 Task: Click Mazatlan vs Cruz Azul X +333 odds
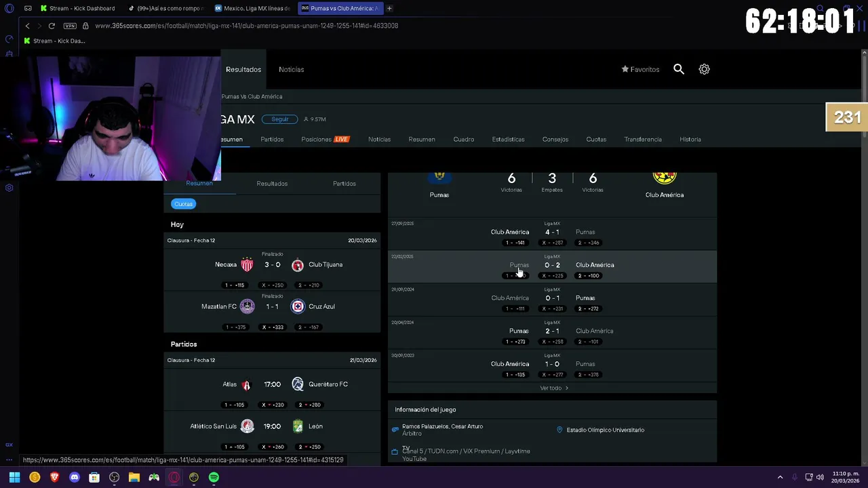point(272,327)
